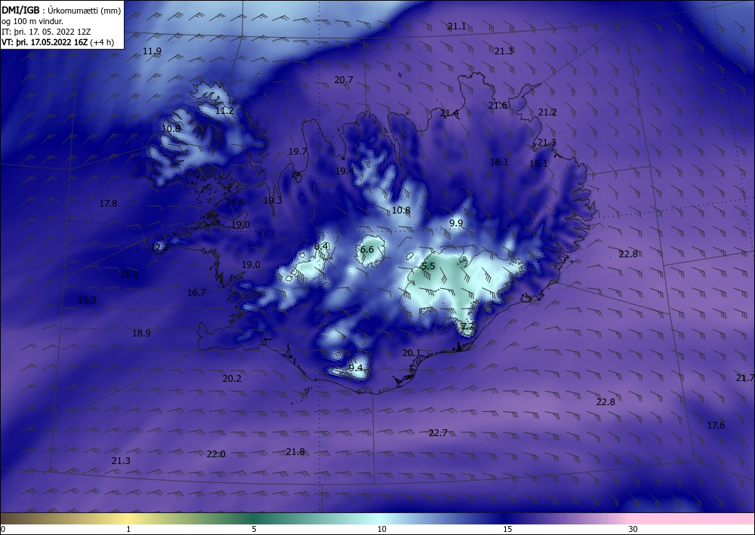This screenshot has height=535, width=755.
Task: Click the 19.7 value label
Action: (x=297, y=152)
